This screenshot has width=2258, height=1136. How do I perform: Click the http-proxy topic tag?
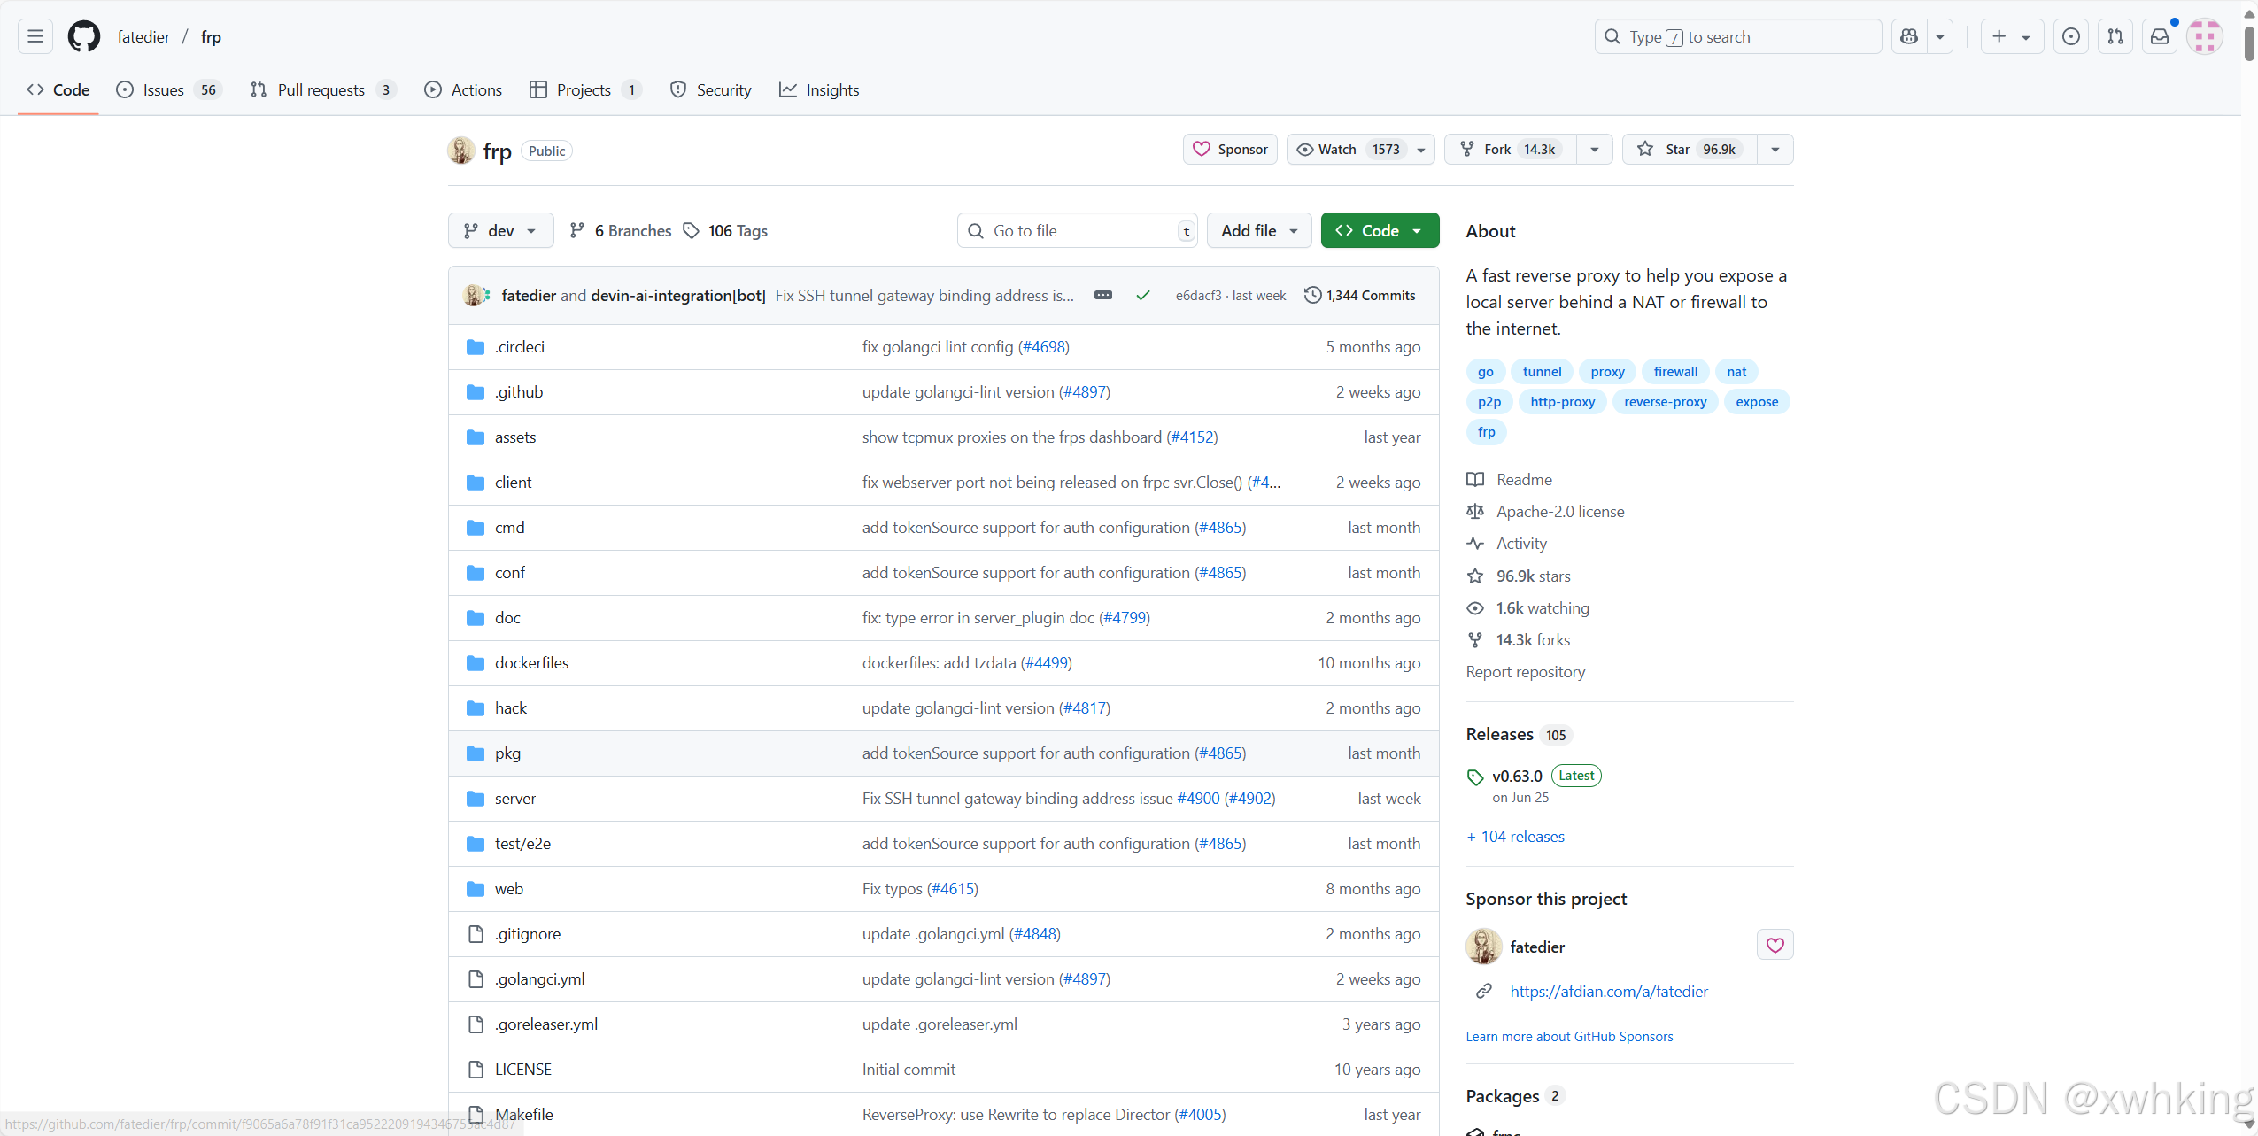click(1562, 401)
